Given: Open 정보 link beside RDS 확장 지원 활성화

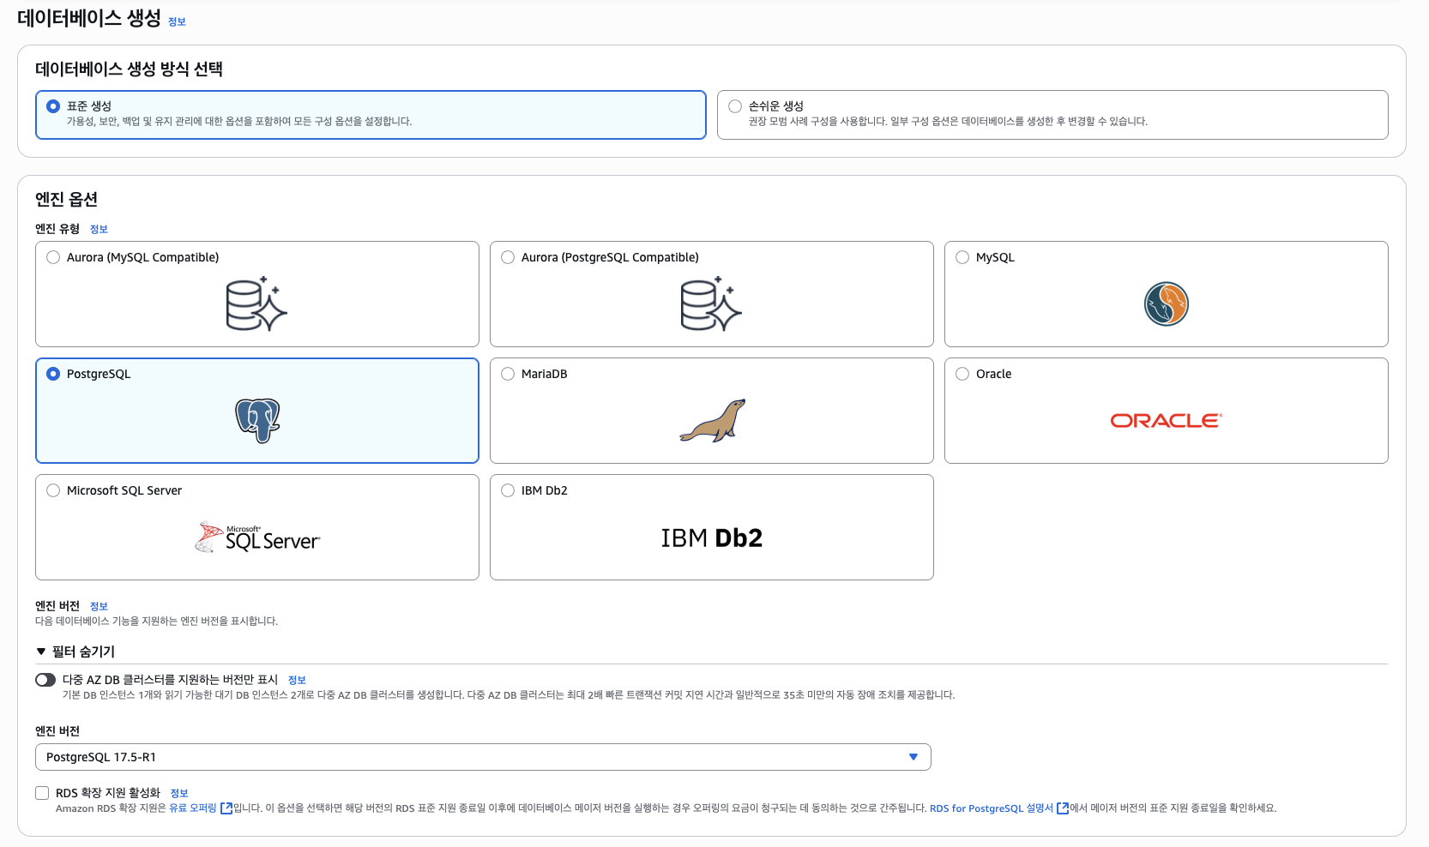Looking at the screenshot, I should pyautogui.click(x=179, y=793).
